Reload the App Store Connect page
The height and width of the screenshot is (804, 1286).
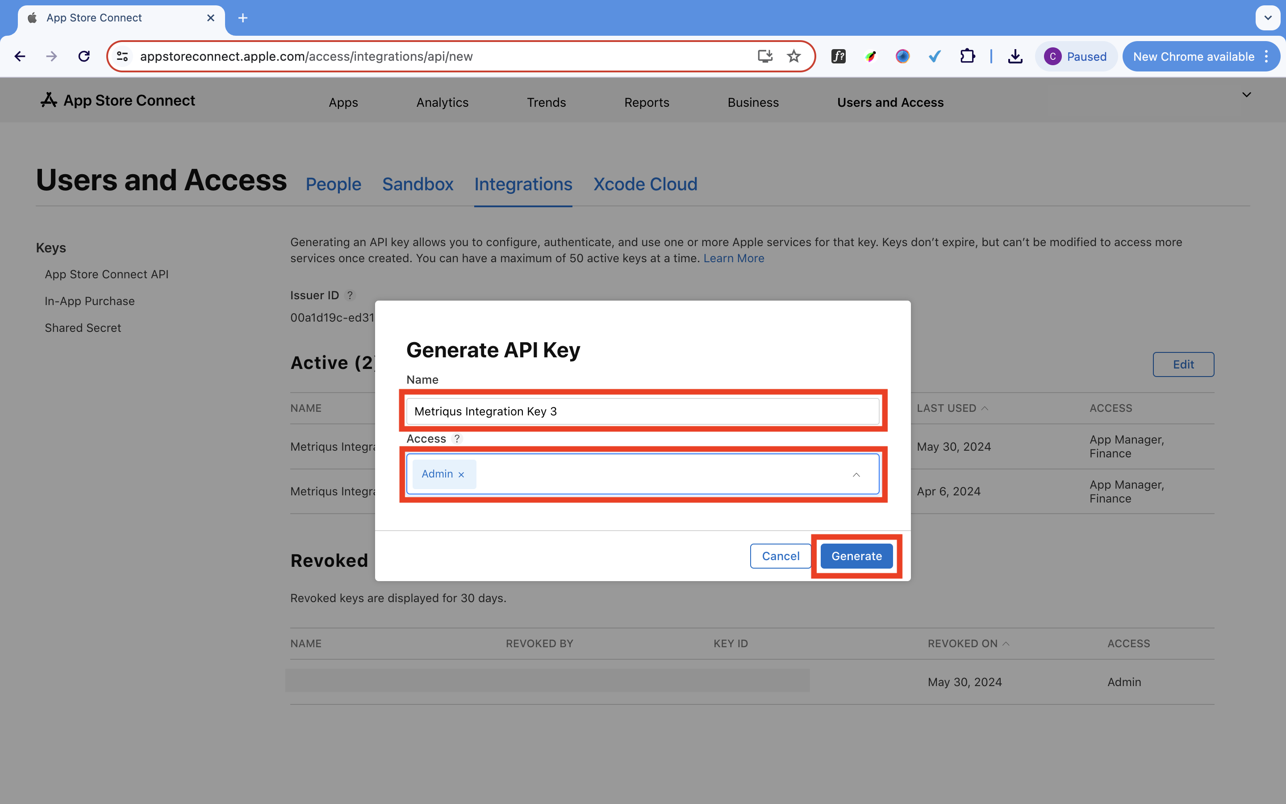point(84,56)
